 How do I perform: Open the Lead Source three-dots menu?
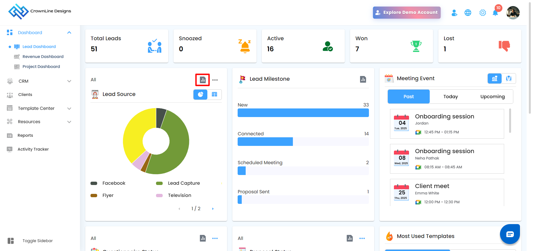coord(215,80)
